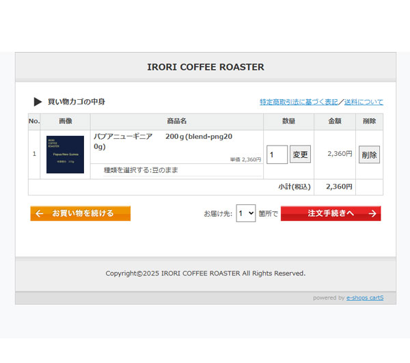The height and width of the screenshot is (363, 410).
Task: Open the 特定商取引法に基づく表記 link
Action: point(298,102)
